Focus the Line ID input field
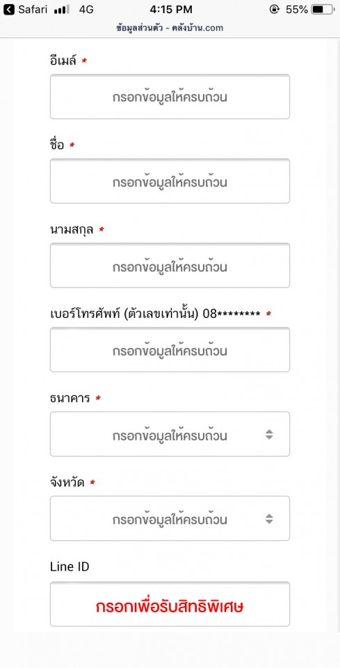 tap(170, 604)
